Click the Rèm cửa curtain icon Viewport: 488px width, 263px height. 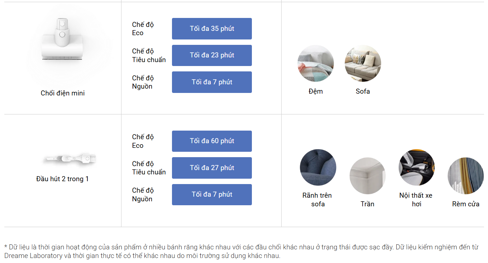click(465, 176)
